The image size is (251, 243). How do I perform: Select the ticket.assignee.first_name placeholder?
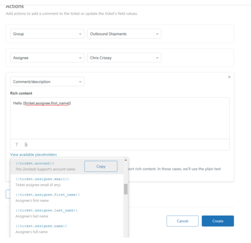pyautogui.click(x=67, y=197)
